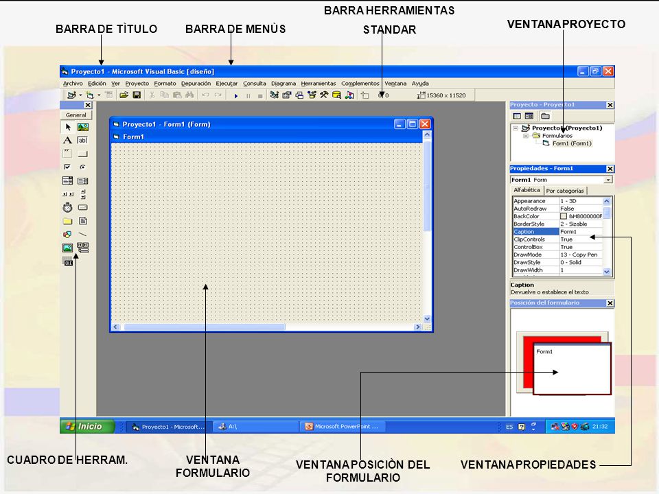Screen dimensions: 659x494
Task: Select the horizontal scrollbar control tool
Action: point(68,194)
